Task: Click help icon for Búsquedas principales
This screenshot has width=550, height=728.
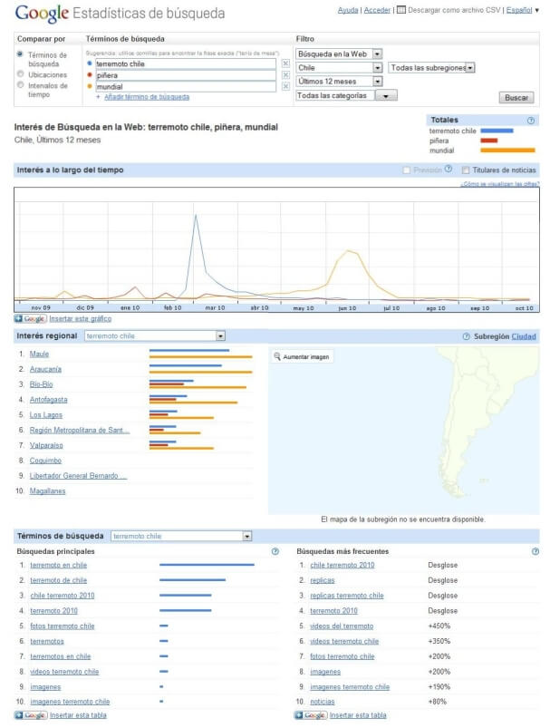Action: coord(275,551)
